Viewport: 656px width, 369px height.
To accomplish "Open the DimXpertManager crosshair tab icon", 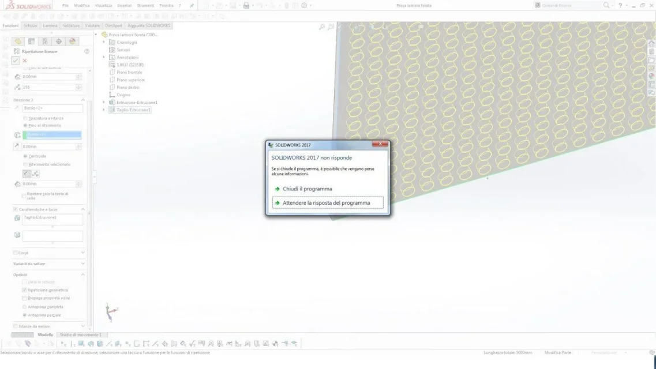I will click(x=59, y=42).
